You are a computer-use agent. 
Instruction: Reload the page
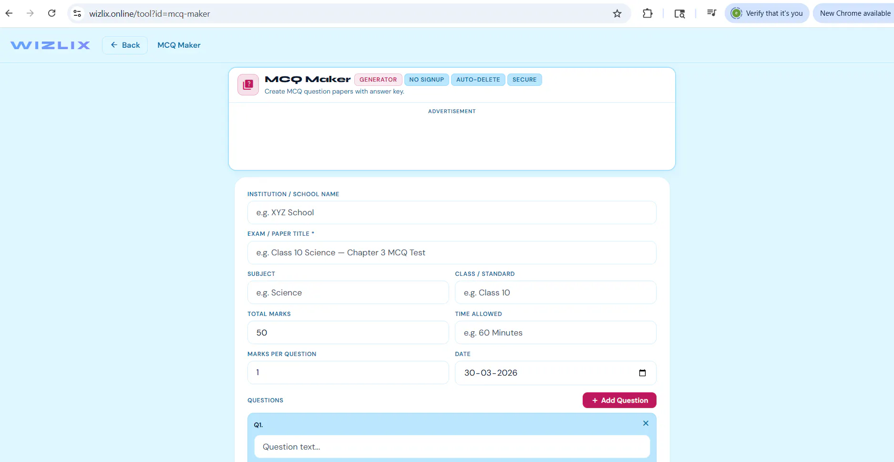tap(52, 13)
